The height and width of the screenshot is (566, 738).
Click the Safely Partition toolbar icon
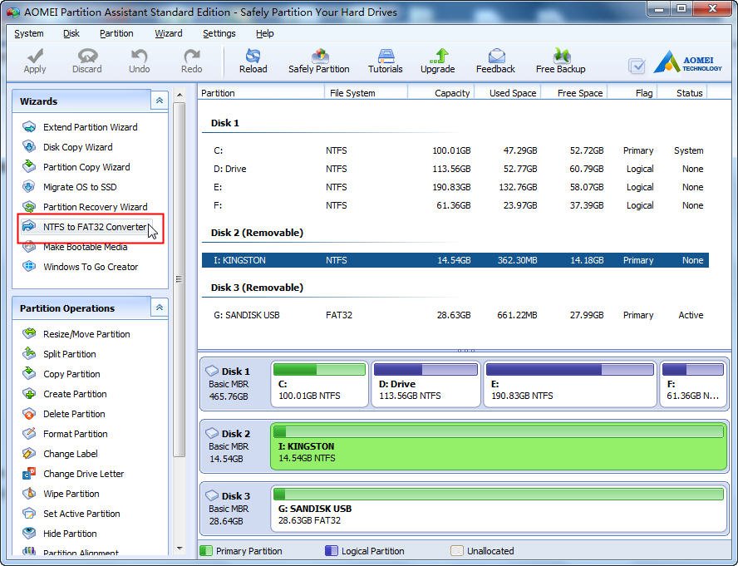pyautogui.click(x=318, y=57)
